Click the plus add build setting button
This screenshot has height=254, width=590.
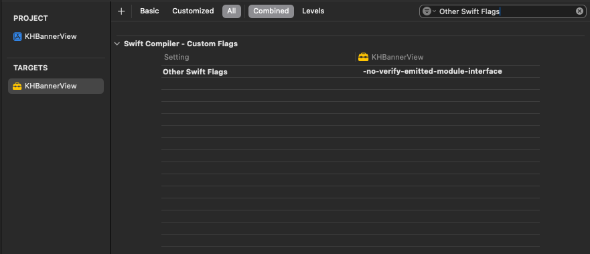tap(121, 11)
